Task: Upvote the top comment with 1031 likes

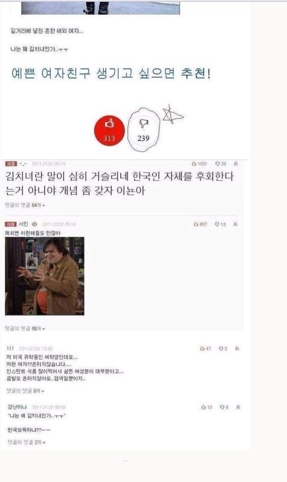Action: [199, 164]
